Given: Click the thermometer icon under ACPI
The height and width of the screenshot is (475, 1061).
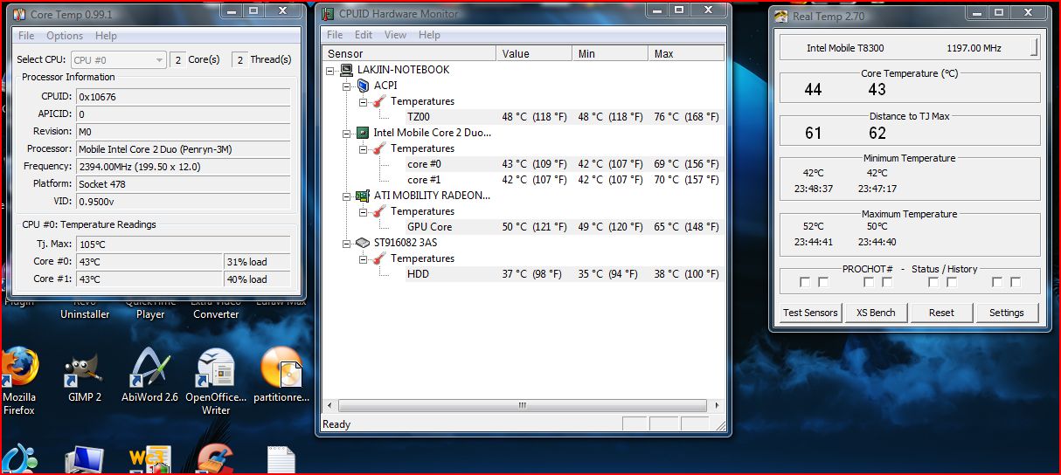Looking at the screenshot, I should [x=379, y=101].
